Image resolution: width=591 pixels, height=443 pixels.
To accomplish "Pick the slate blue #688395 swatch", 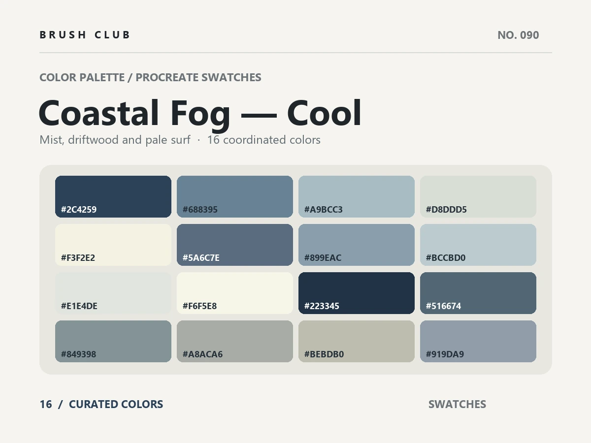I will [235, 196].
